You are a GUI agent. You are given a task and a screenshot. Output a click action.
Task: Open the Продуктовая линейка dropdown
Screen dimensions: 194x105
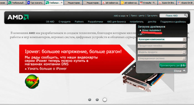[x=162, y=46]
